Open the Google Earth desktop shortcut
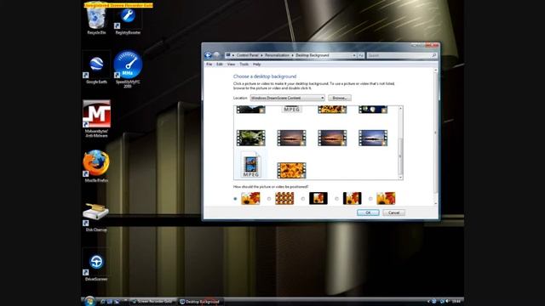 [x=96, y=68]
